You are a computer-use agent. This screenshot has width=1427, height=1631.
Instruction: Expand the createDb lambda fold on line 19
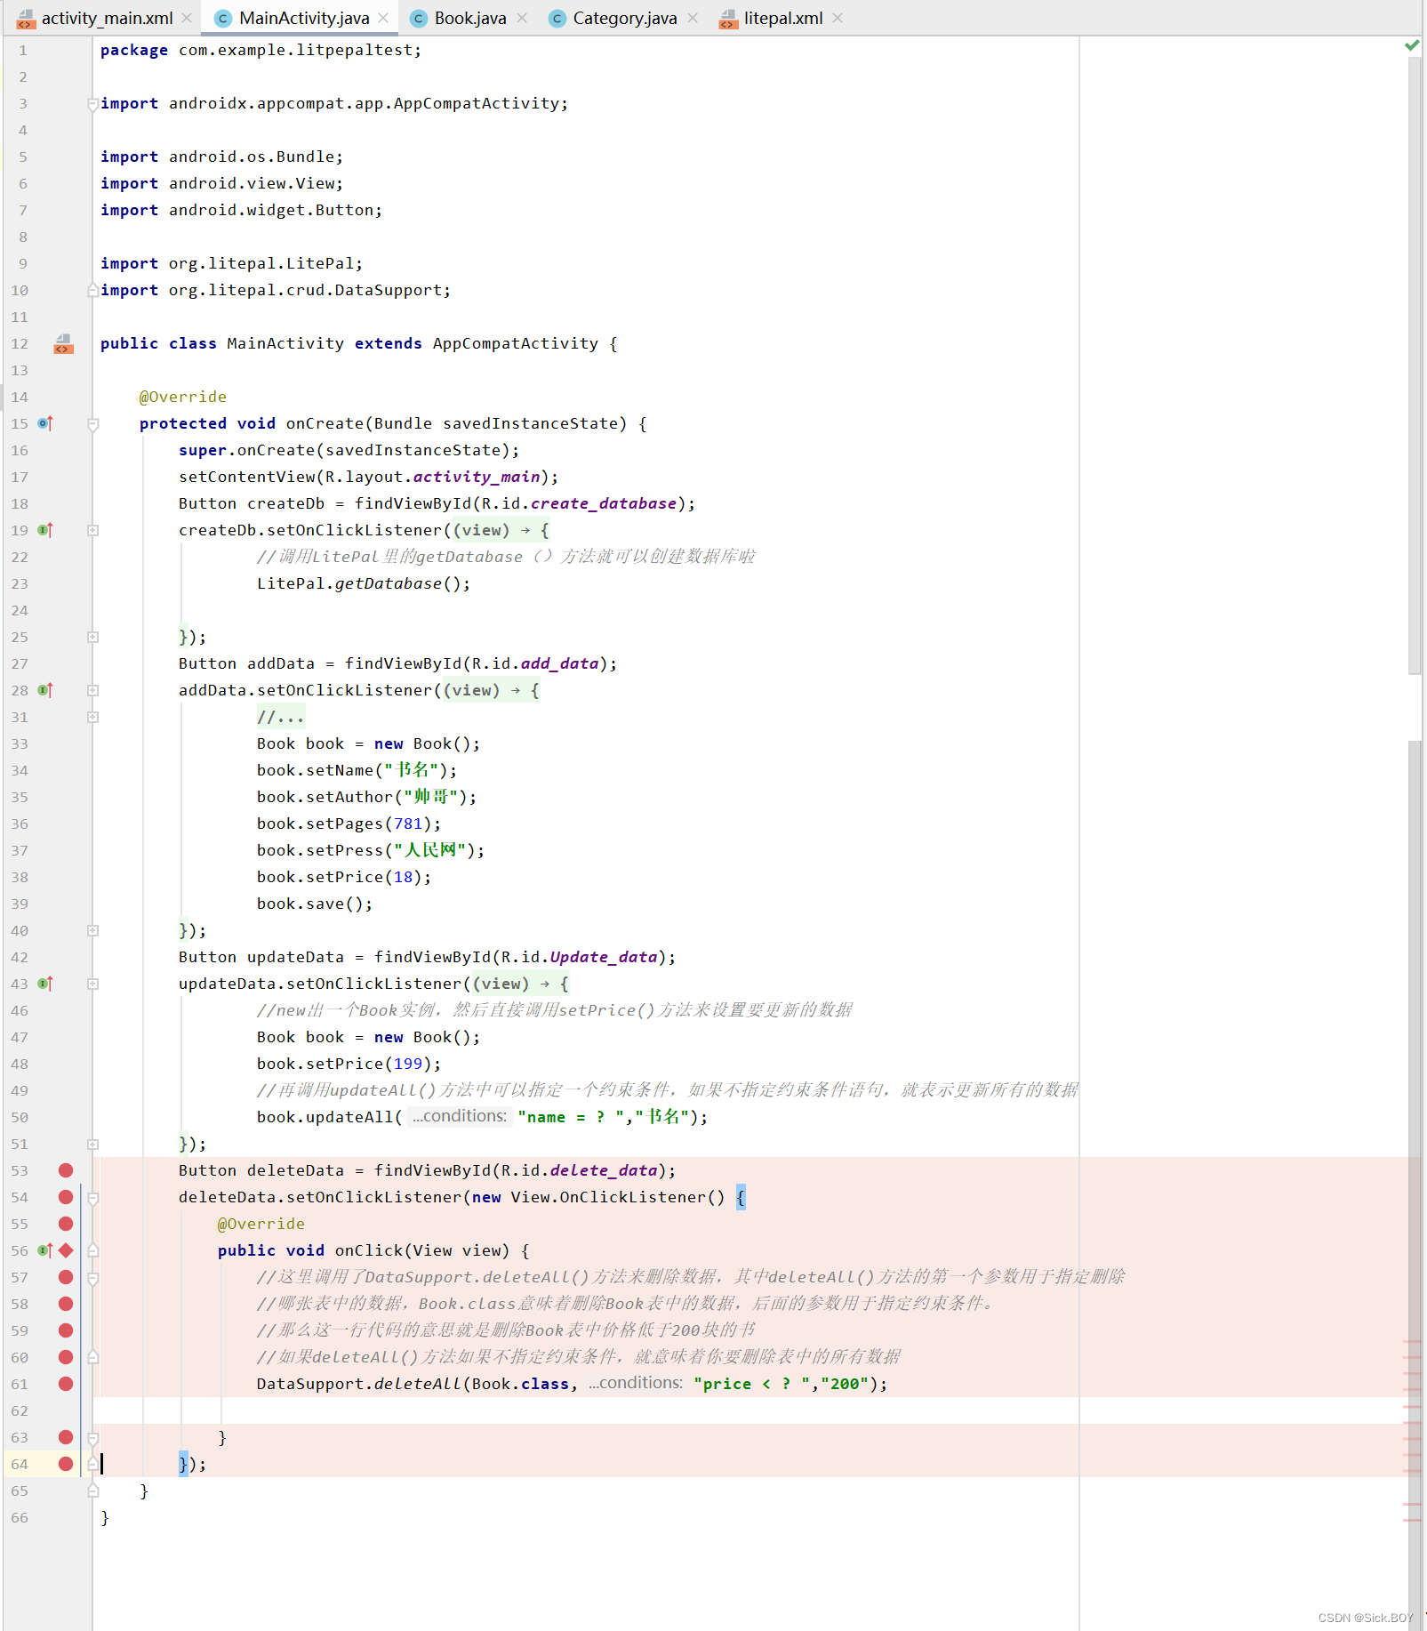(x=92, y=530)
